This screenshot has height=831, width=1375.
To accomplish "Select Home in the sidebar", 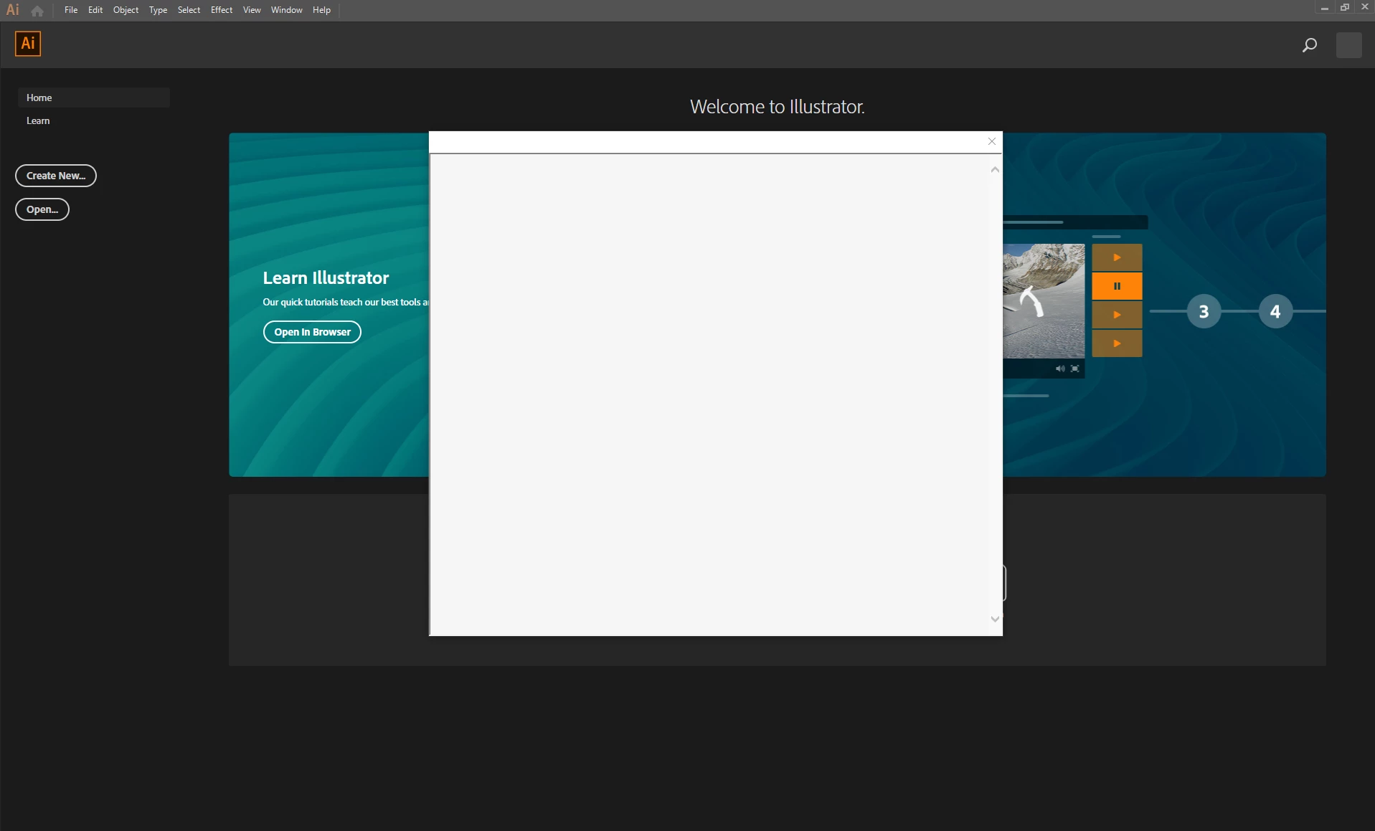I will click(x=93, y=98).
